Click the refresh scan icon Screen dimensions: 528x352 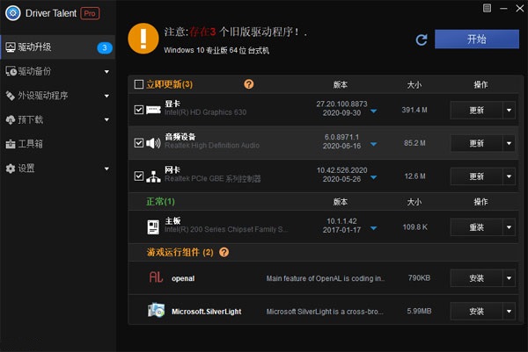(x=422, y=40)
